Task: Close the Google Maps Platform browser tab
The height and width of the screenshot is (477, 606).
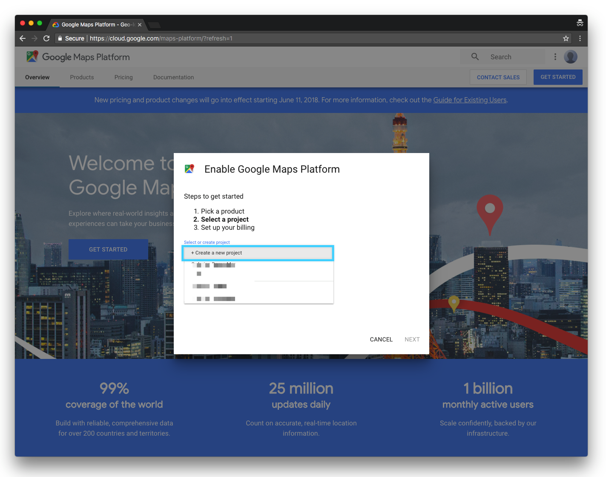Action: point(140,25)
